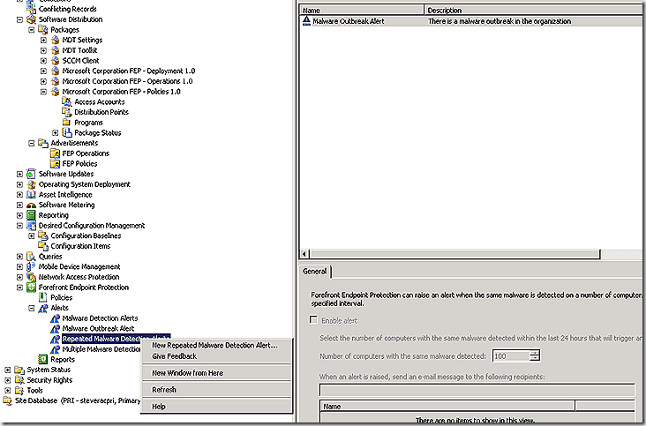Click the Operating System Deployment icon
Screen dimensions: 646x426
31,184
